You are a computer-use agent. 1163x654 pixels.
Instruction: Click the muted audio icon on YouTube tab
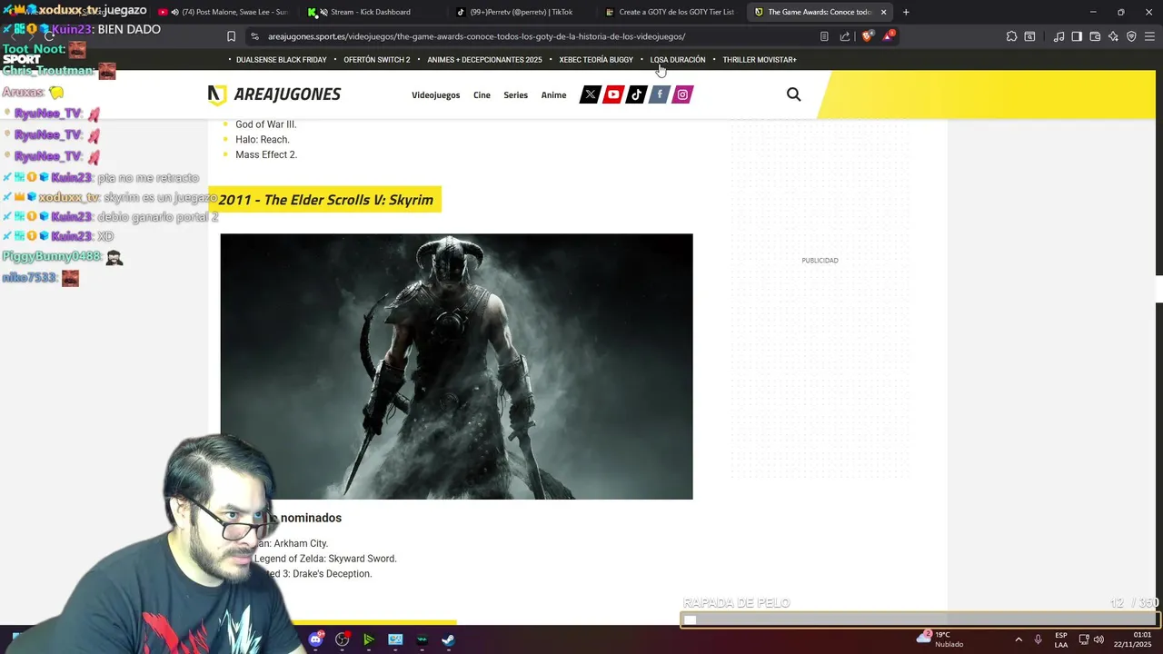pos(174,12)
